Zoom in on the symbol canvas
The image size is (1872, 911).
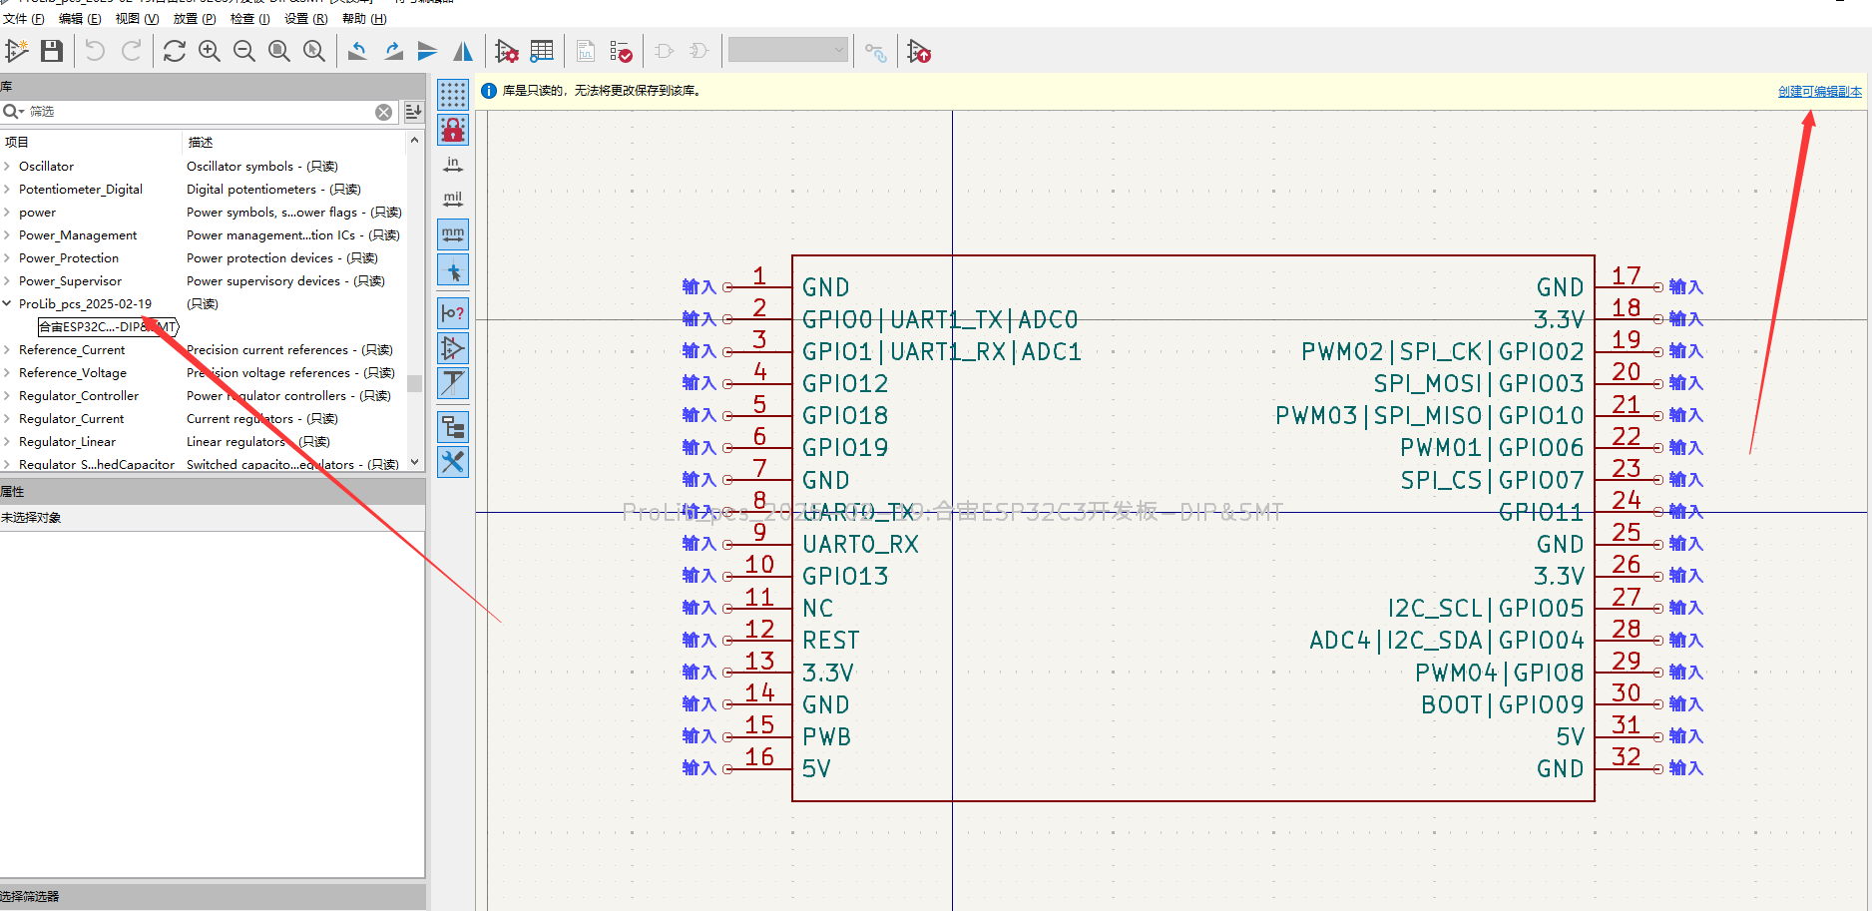[210, 51]
